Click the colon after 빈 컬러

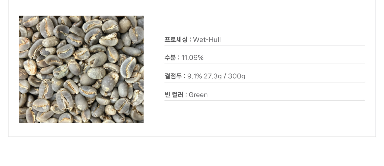pyautogui.click(x=186, y=95)
